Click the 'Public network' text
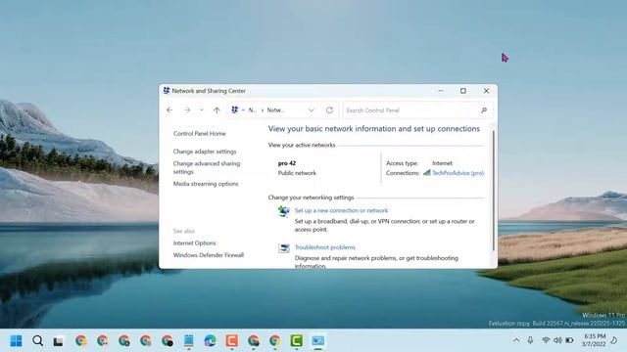 point(297,173)
